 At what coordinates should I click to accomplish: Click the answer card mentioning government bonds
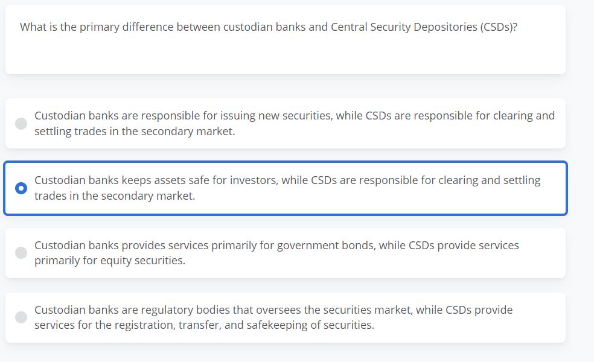pos(286,253)
